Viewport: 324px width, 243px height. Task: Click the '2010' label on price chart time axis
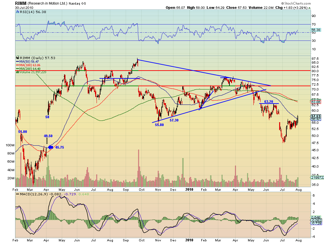click(x=189, y=189)
